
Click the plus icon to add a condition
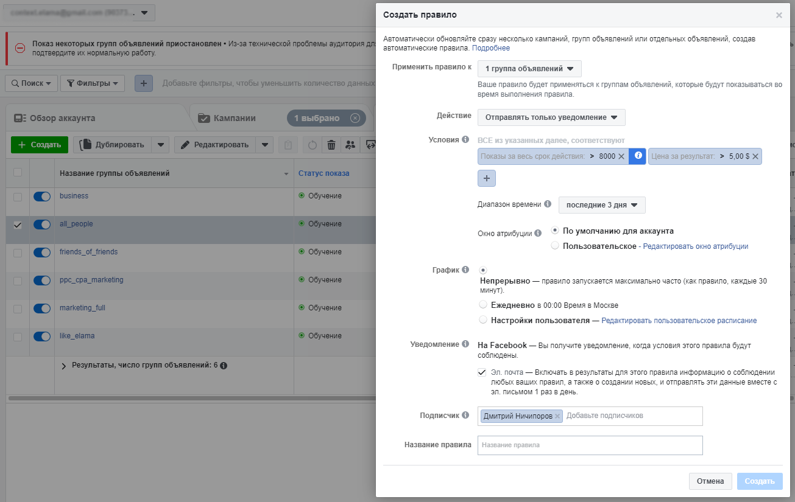487,178
